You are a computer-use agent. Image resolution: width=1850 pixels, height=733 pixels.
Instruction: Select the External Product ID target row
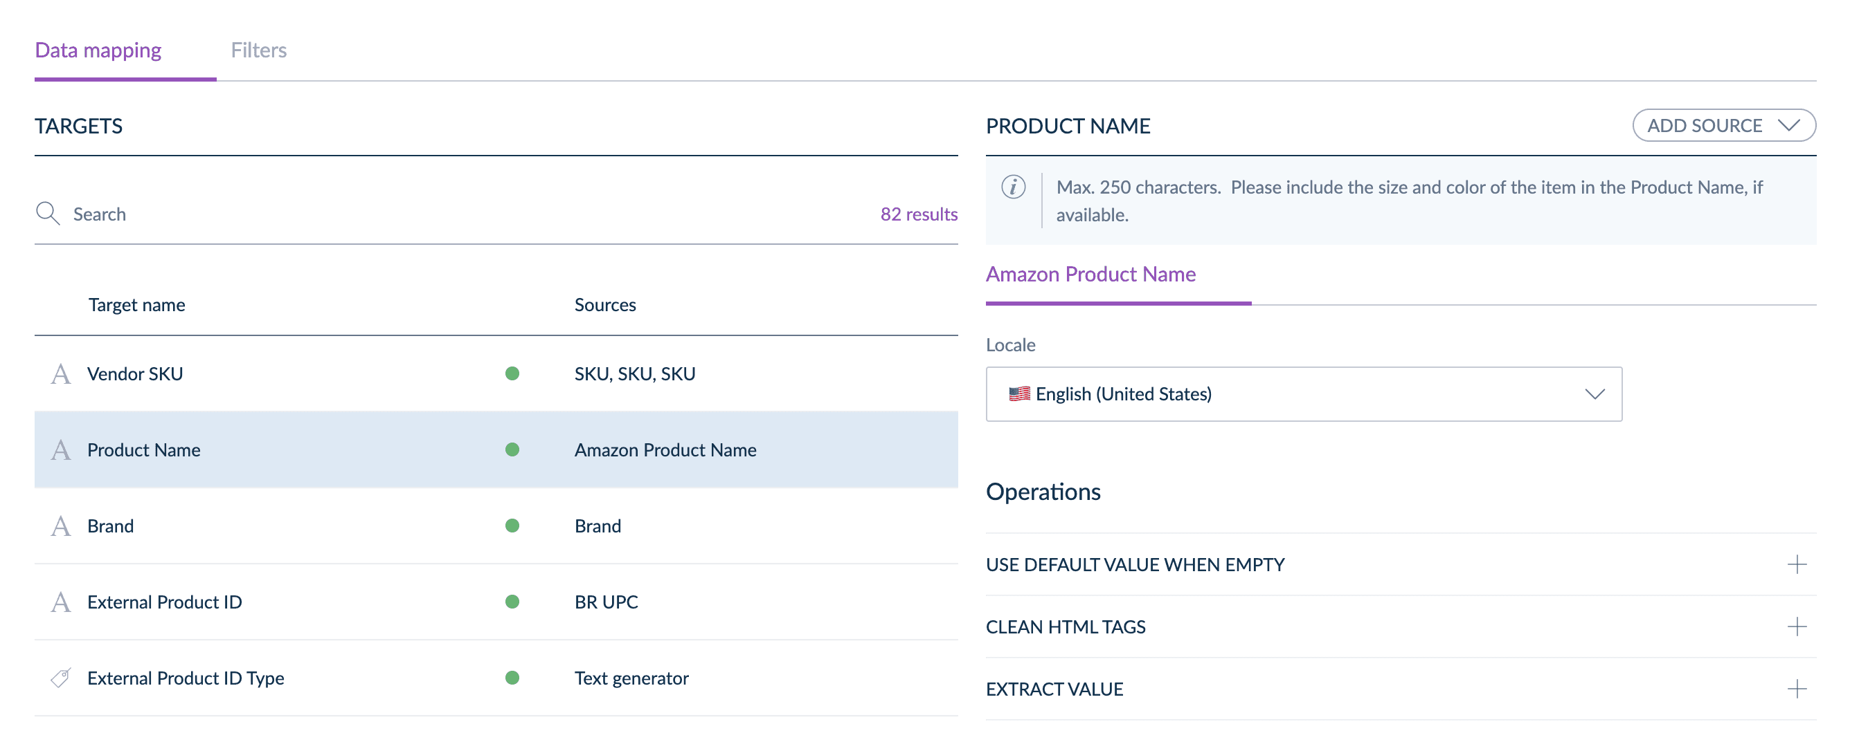coord(496,602)
